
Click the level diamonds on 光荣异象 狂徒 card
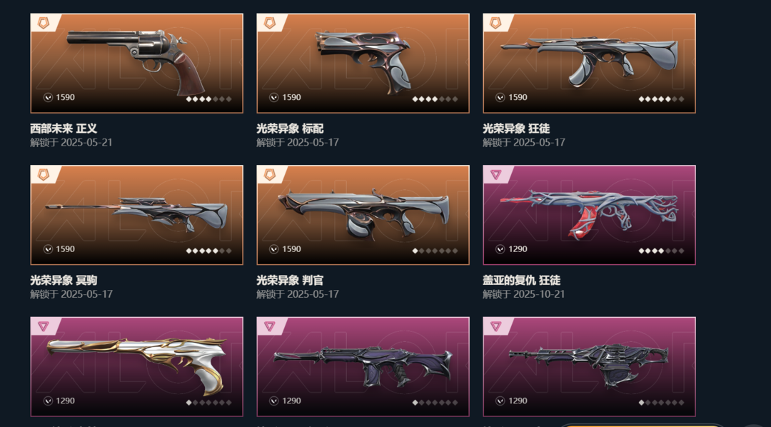pyautogui.click(x=661, y=99)
